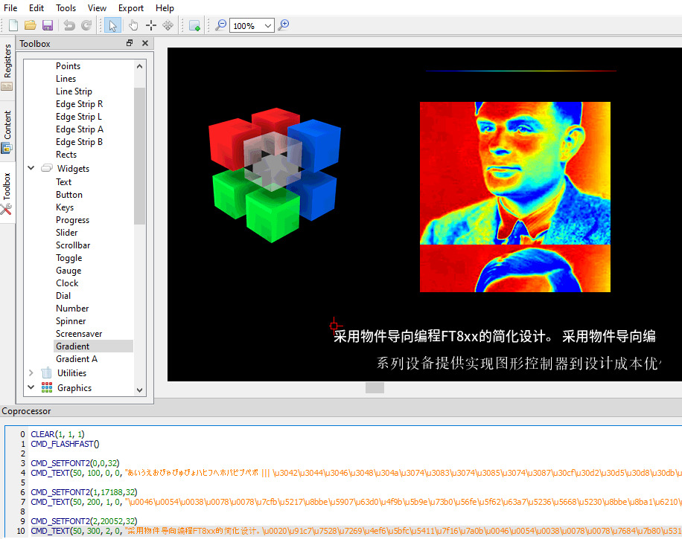
Task: Select the crosshair trace tool
Action: coord(151,25)
